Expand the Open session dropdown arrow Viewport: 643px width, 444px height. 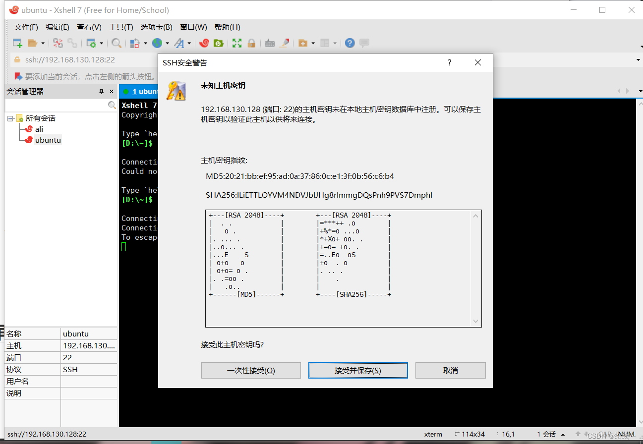click(x=43, y=43)
